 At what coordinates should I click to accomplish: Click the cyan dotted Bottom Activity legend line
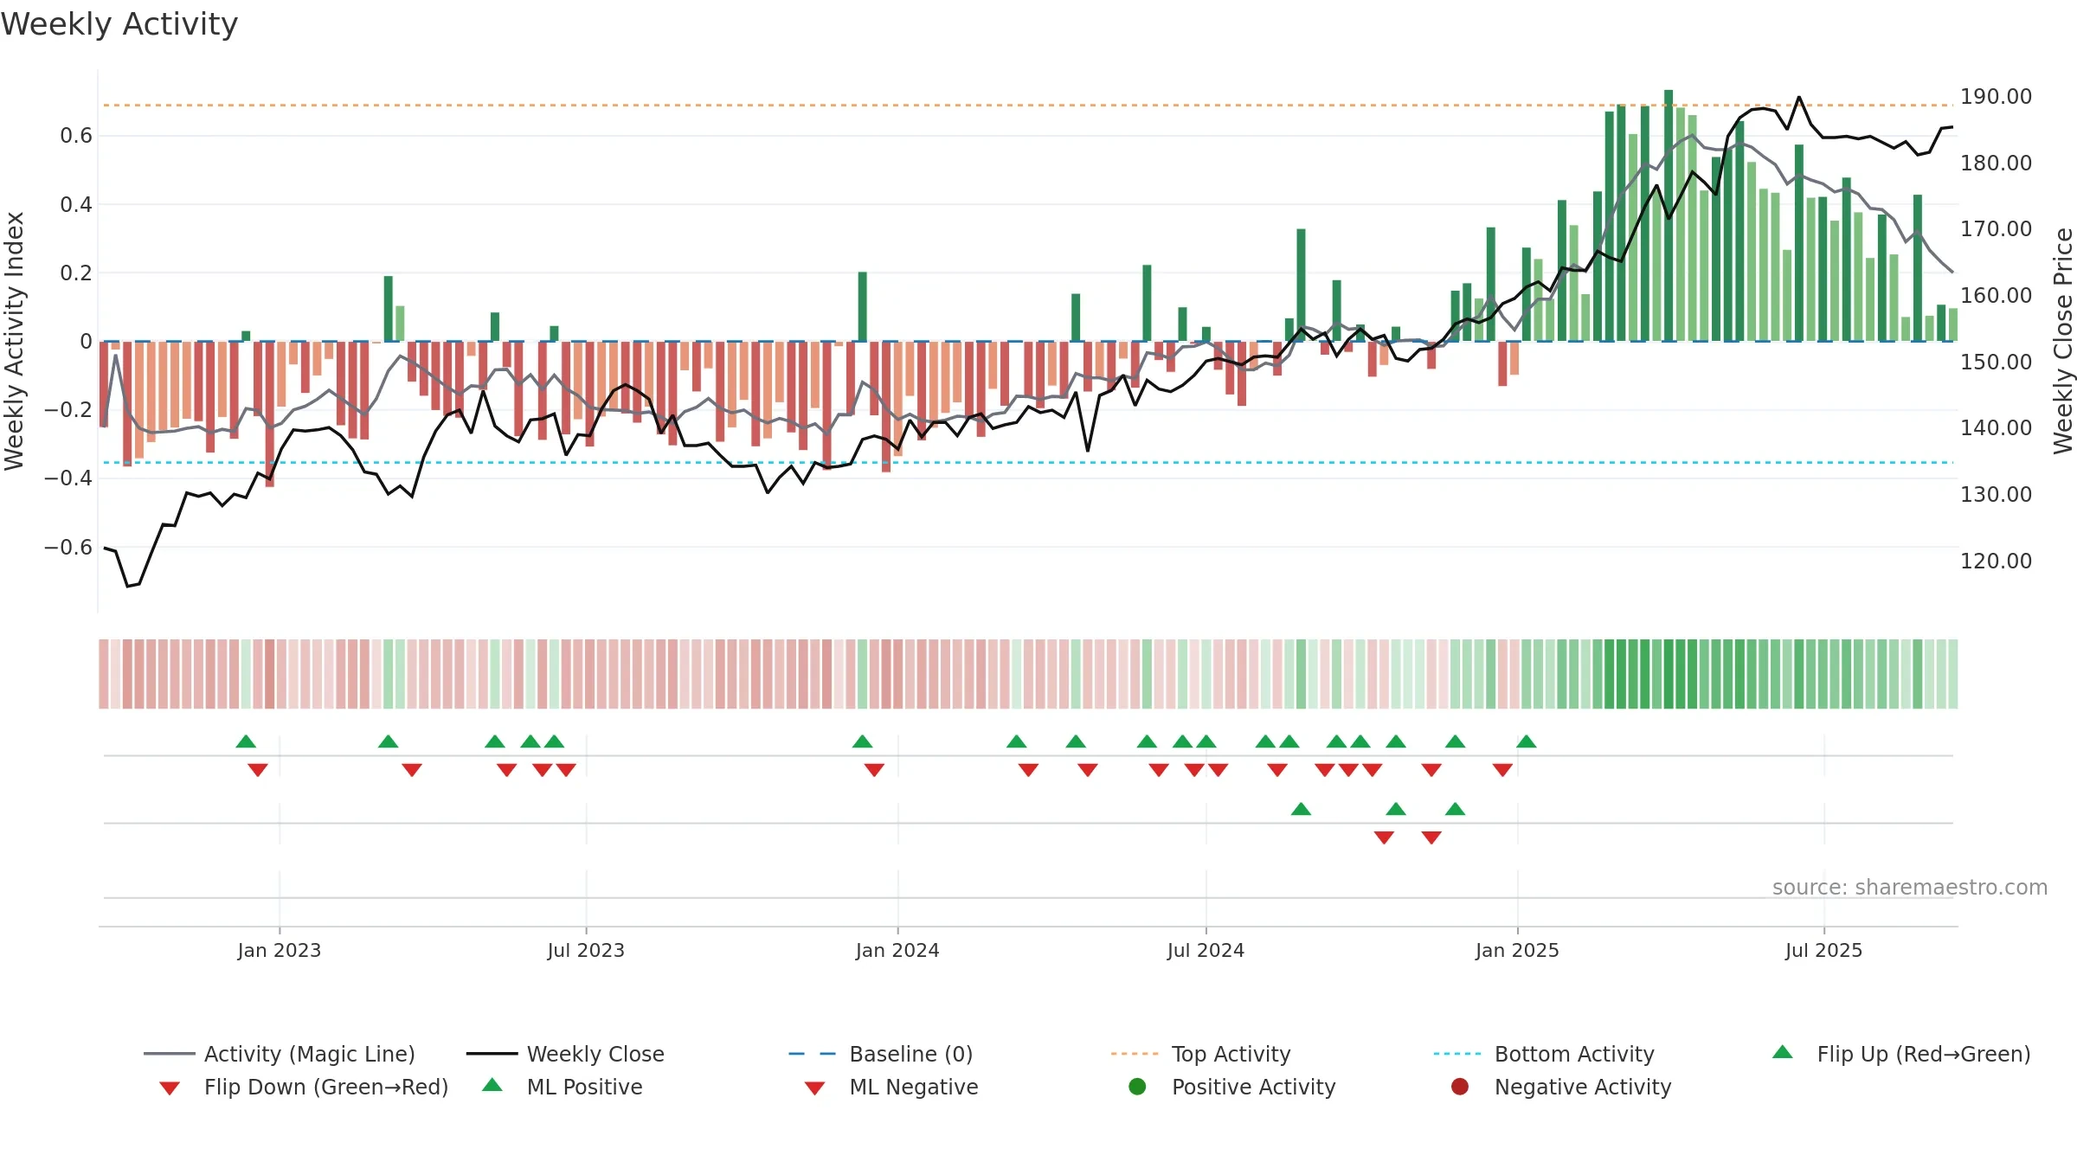(x=1457, y=1054)
